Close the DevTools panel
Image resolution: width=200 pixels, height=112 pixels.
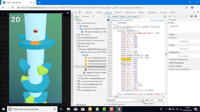pos(198,12)
